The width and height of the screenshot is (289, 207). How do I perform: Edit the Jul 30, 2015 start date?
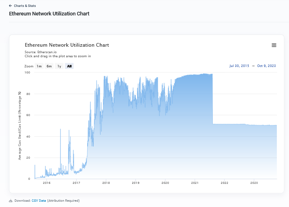pyautogui.click(x=239, y=66)
